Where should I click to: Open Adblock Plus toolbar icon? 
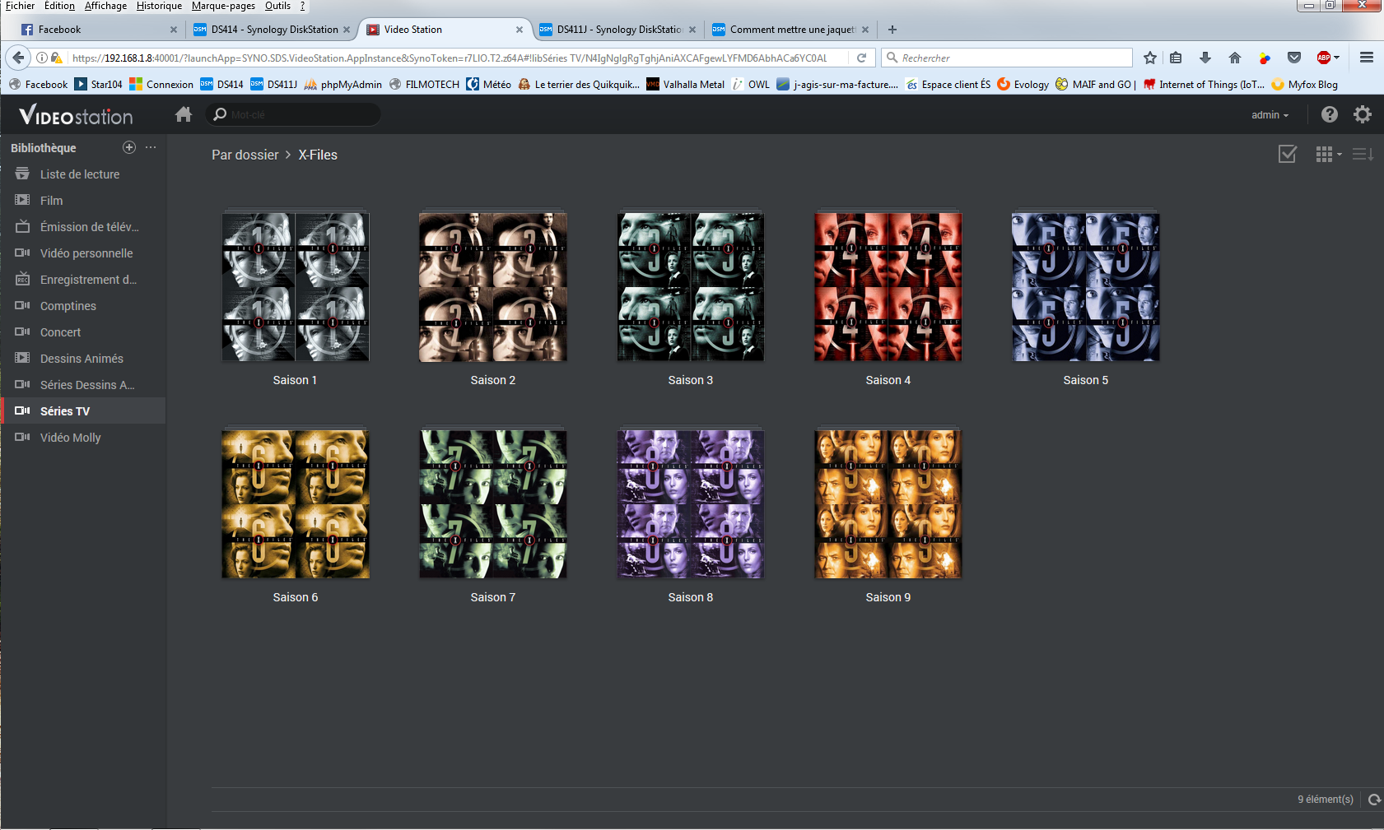click(x=1324, y=58)
